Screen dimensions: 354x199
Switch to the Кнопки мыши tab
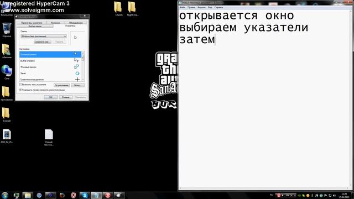click(x=35, y=26)
